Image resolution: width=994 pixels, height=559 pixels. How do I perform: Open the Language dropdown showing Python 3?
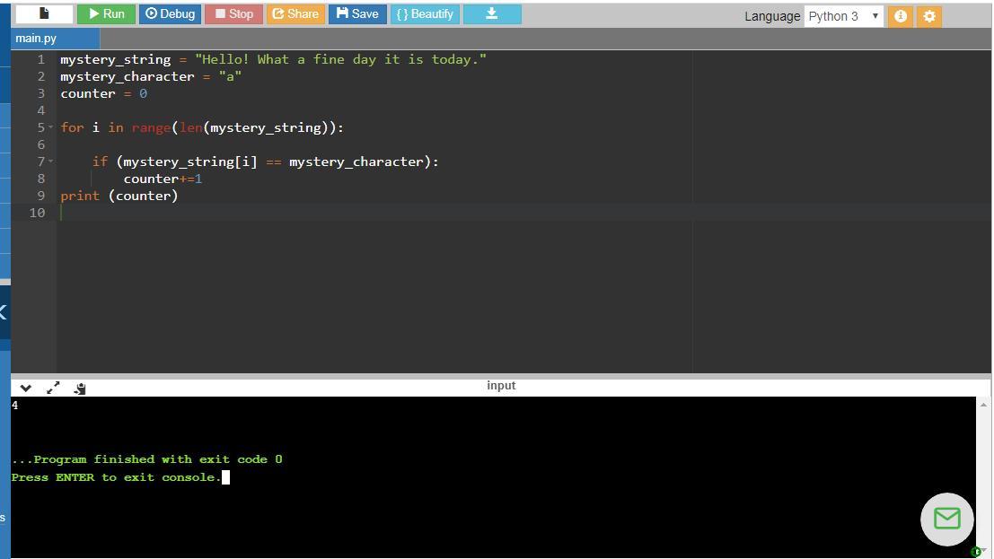coord(844,16)
